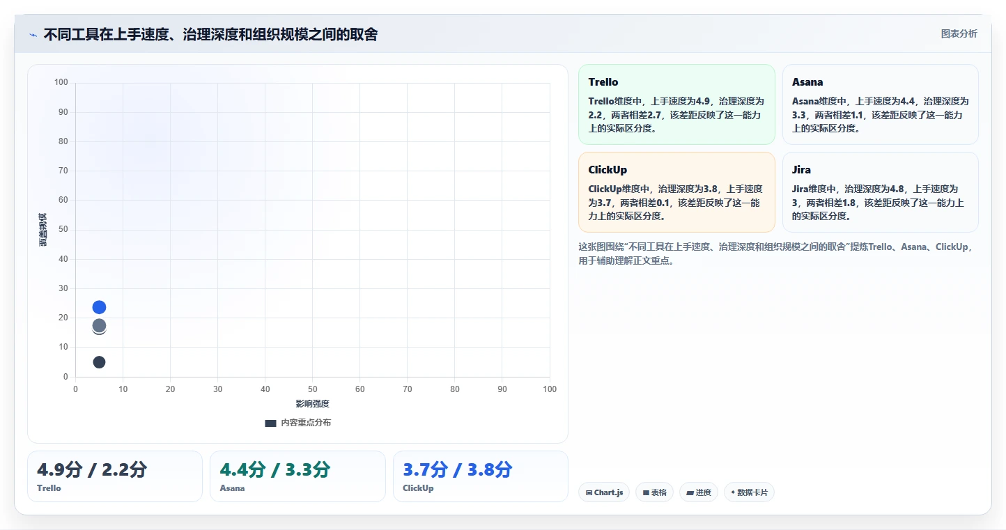The image size is (1006, 530).
Task: Click the square icon in the Chart.js tag
Action: point(589,492)
